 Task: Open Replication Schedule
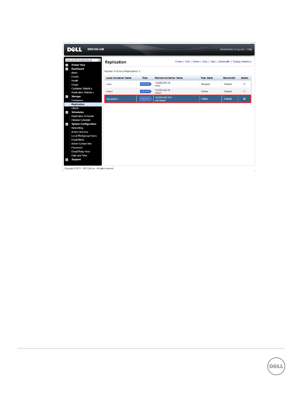[x=83, y=116]
